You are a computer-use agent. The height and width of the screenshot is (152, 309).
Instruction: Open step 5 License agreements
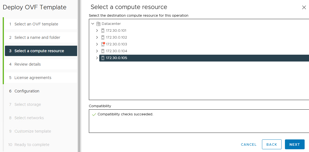[33, 78]
